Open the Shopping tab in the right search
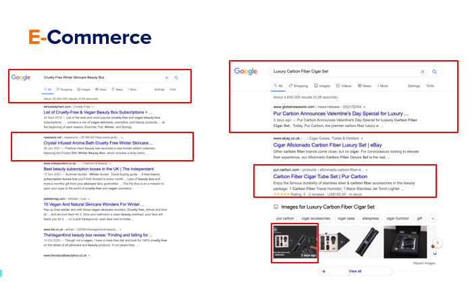 click(x=298, y=86)
